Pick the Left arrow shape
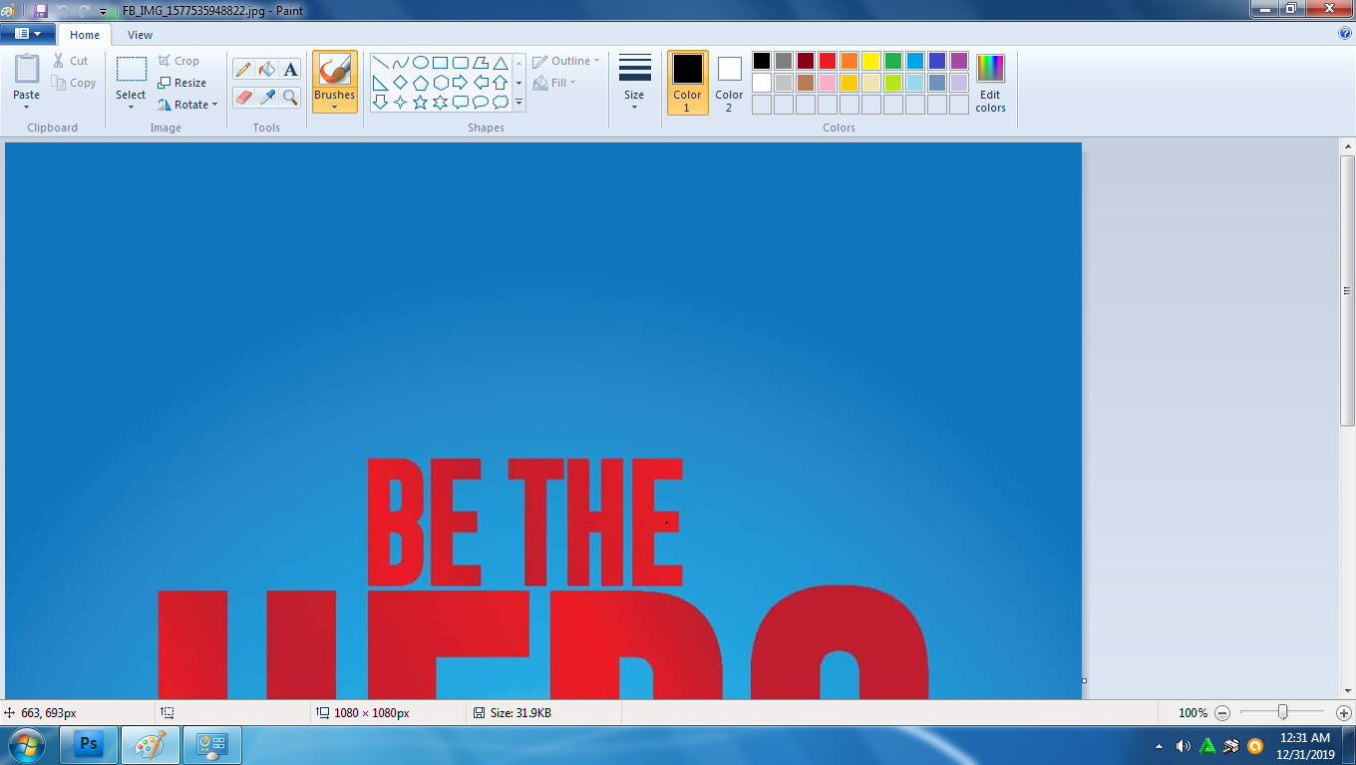The height and width of the screenshot is (765, 1356). (481, 83)
